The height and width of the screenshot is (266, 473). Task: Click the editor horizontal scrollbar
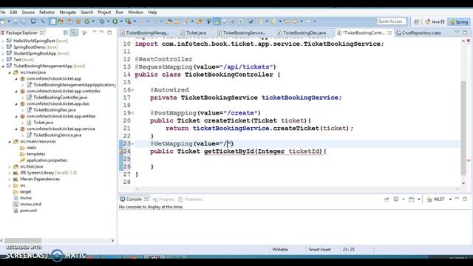(297, 189)
